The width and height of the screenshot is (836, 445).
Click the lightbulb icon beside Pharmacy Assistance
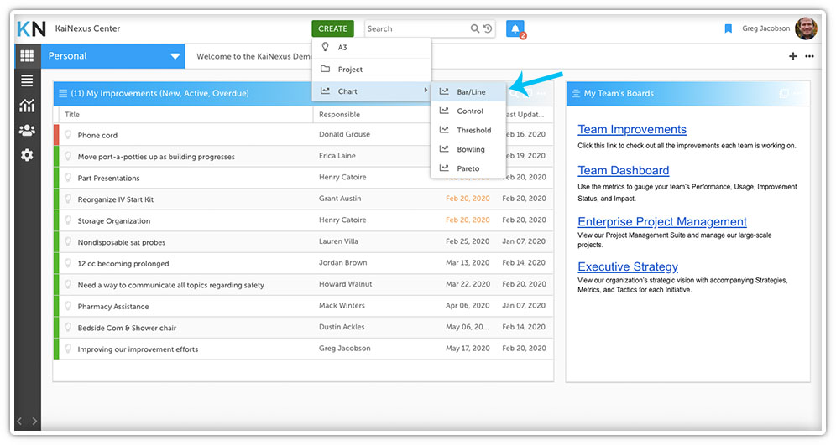coord(68,306)
